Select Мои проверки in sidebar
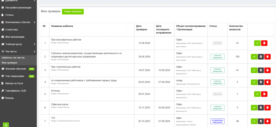This screenshot has height=127, width=276. (x=9, y=63)
